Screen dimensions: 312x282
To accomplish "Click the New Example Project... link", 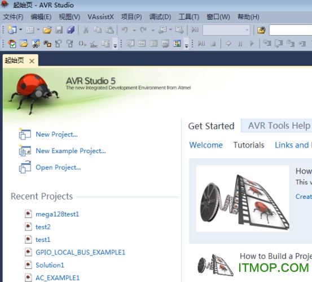I will point(71,151).
